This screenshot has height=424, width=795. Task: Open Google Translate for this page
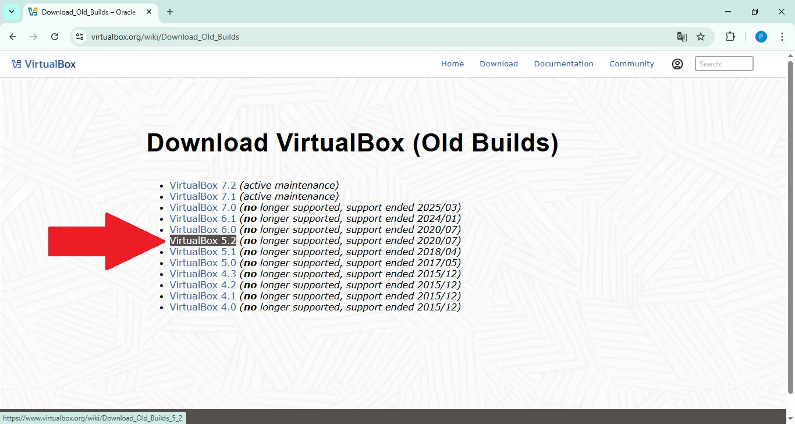click(x=682, y=36)
